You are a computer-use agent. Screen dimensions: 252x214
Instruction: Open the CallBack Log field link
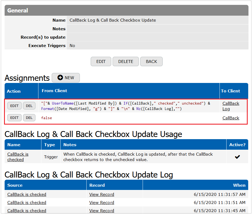point(231,106)
